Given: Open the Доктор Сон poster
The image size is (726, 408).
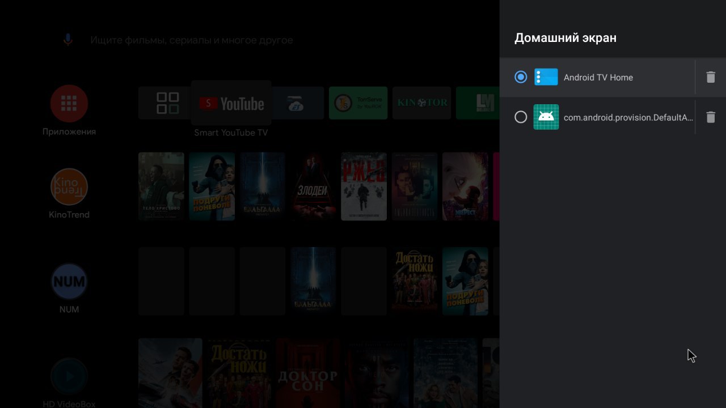Looking at the screenshot, I should [308, 373].
